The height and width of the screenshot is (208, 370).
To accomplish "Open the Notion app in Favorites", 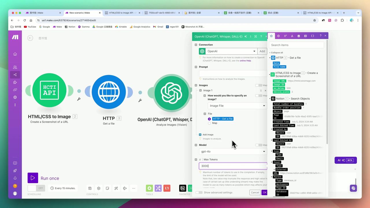I will [x=183, y=188].
